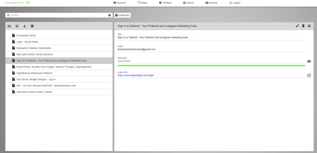Click the document icon beside TapInfluence
This screenshot has height=153, width=317.
click(13, 73)
